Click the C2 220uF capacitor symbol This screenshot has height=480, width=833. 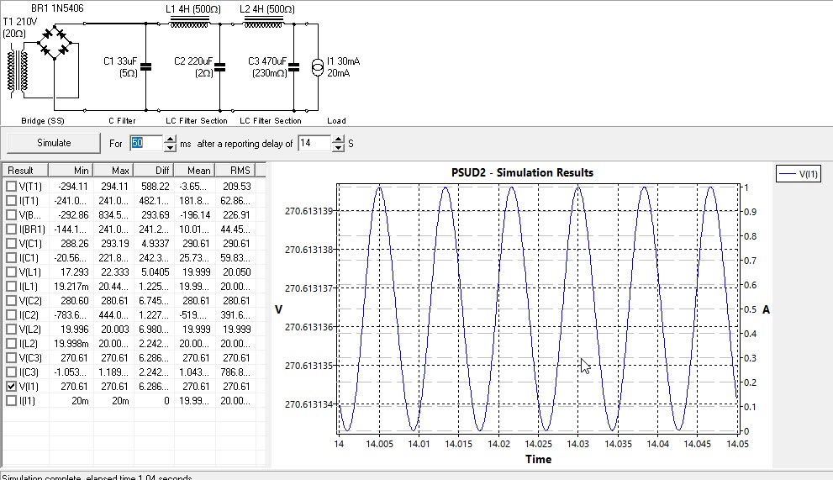click(219, 67)
